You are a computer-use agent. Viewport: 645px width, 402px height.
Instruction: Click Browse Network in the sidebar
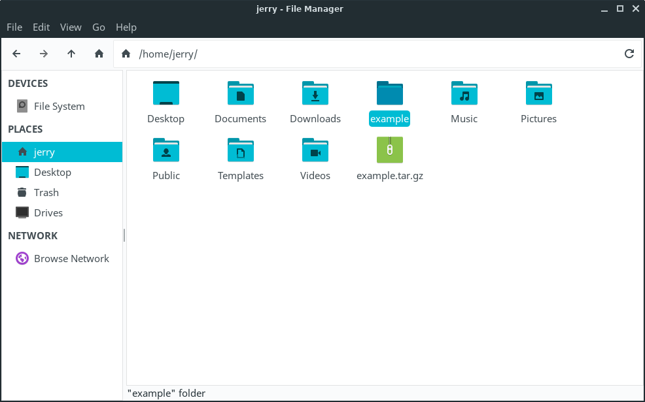point(71,258)
